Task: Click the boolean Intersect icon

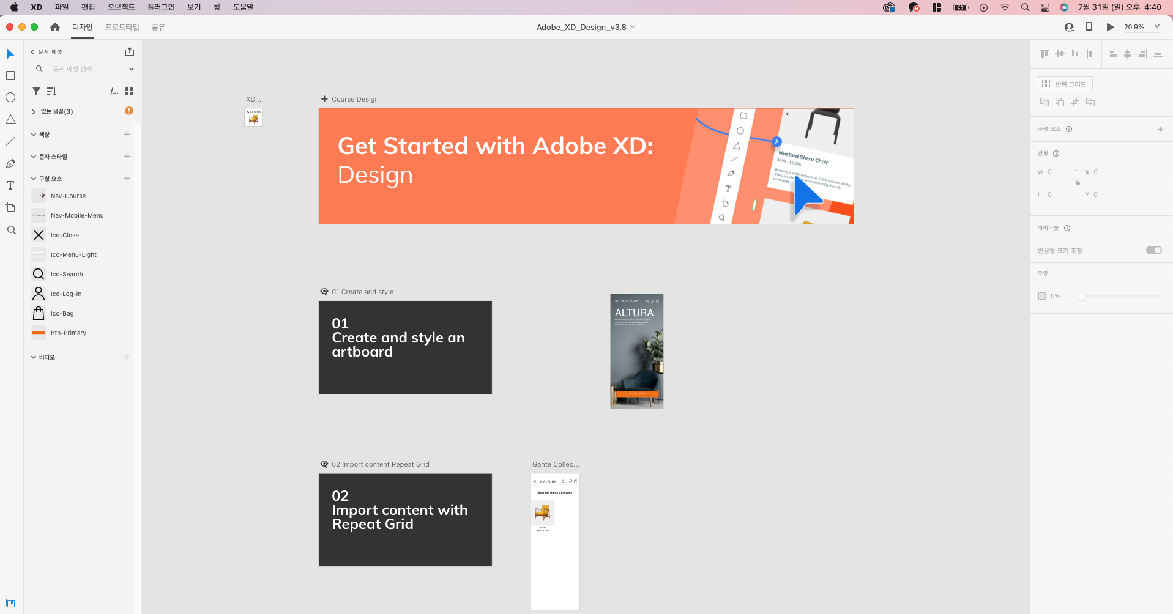Action: point(1075,102)
